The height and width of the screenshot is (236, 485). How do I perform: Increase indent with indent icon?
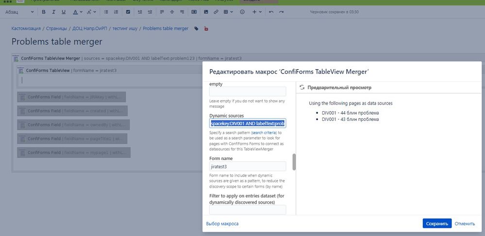coord(150,12)
